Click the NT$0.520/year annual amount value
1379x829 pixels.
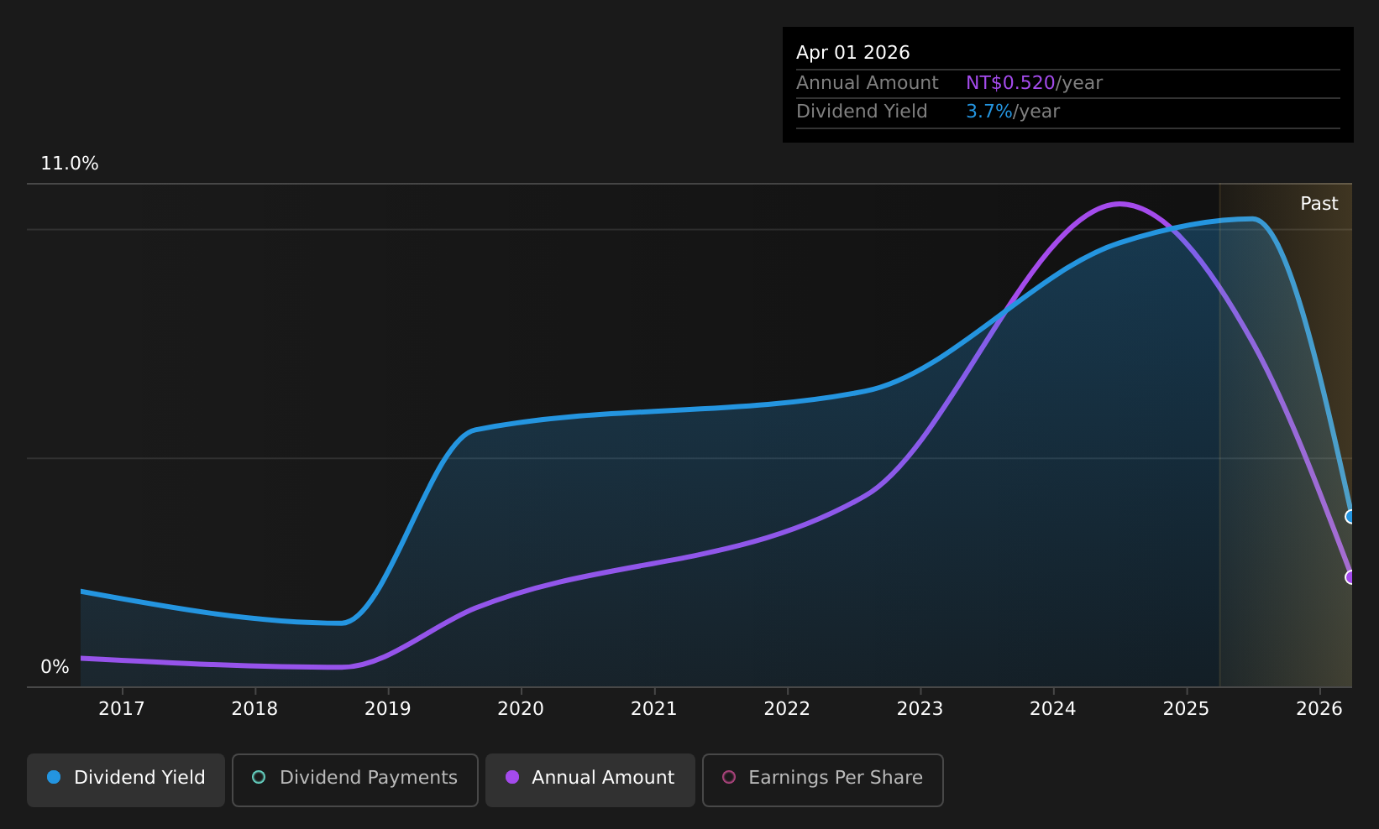(1034, 83)
